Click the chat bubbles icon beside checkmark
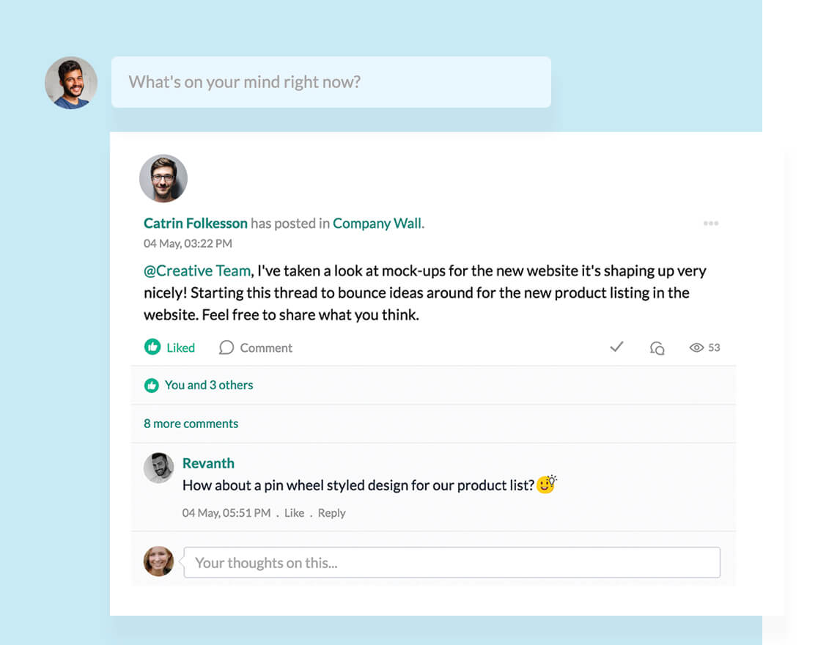Image resolution: width=818 pixels, height=645 pixels. (657, 348)
